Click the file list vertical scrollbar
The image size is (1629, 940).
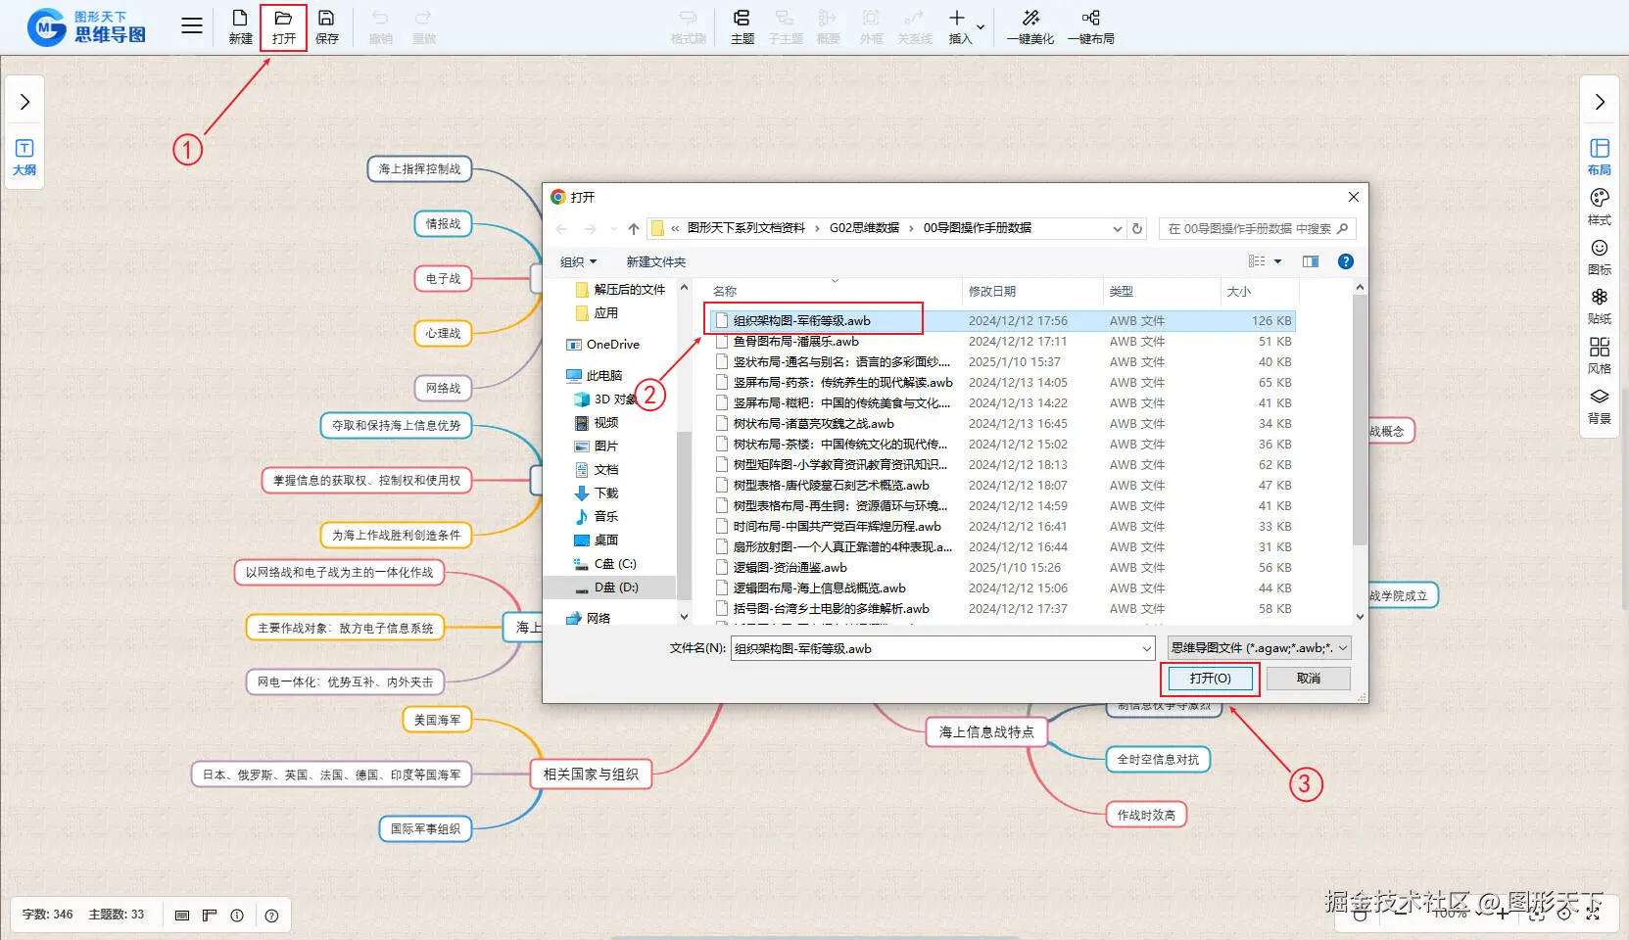click(1360, 421)
